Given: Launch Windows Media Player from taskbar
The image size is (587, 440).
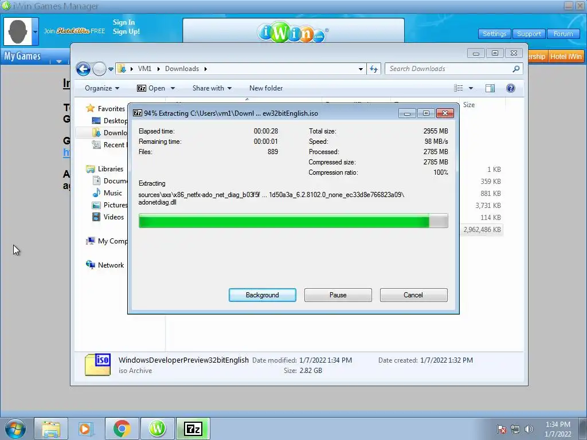Looking at the screenshot, I should pyautogui.click(x=86, y=429).
